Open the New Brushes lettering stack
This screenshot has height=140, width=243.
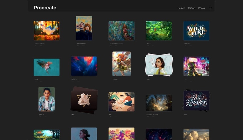[196, 100]
